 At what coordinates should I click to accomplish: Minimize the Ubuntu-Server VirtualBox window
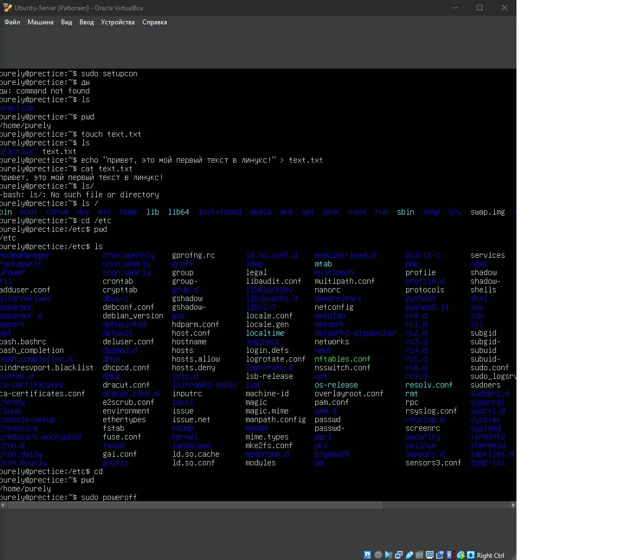[455, 8]
